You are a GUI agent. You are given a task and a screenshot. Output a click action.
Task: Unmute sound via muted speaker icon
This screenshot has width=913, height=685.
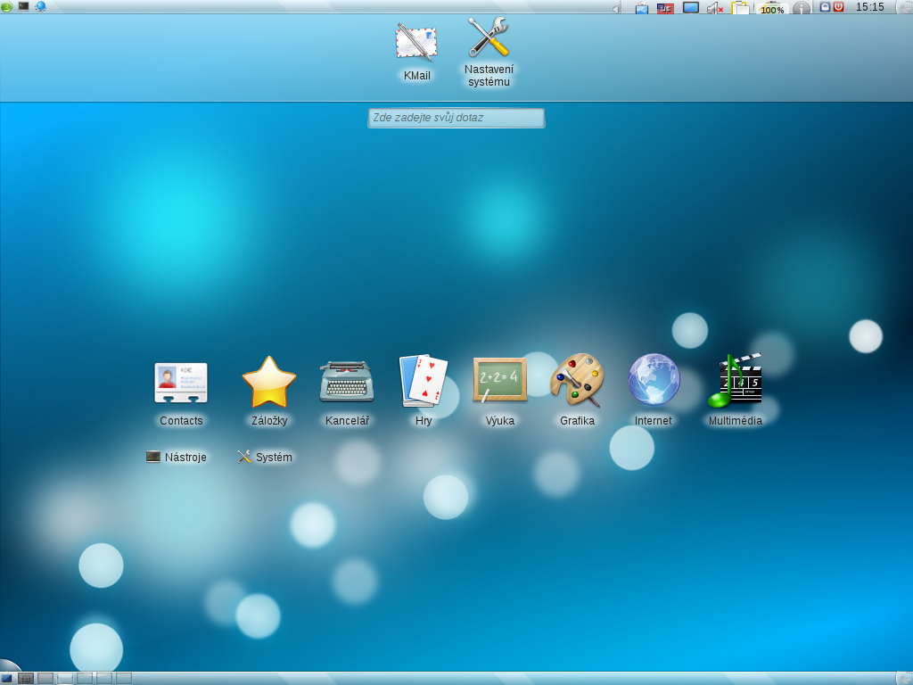pyautogui.click(x=715, y=8)
